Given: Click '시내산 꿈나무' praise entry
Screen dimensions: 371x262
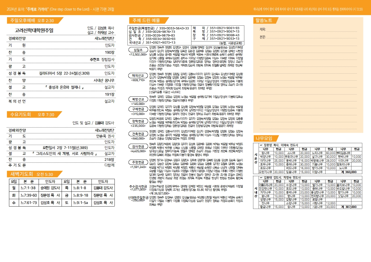Looking at the screenshot, I should pyautogui.click(x=104, y=80).
